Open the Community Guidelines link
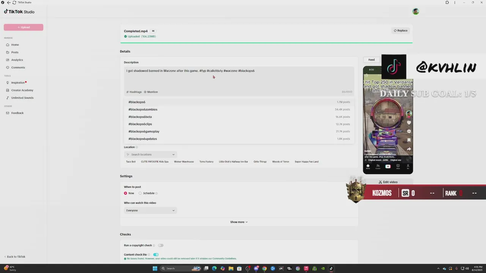 (224, 259)
